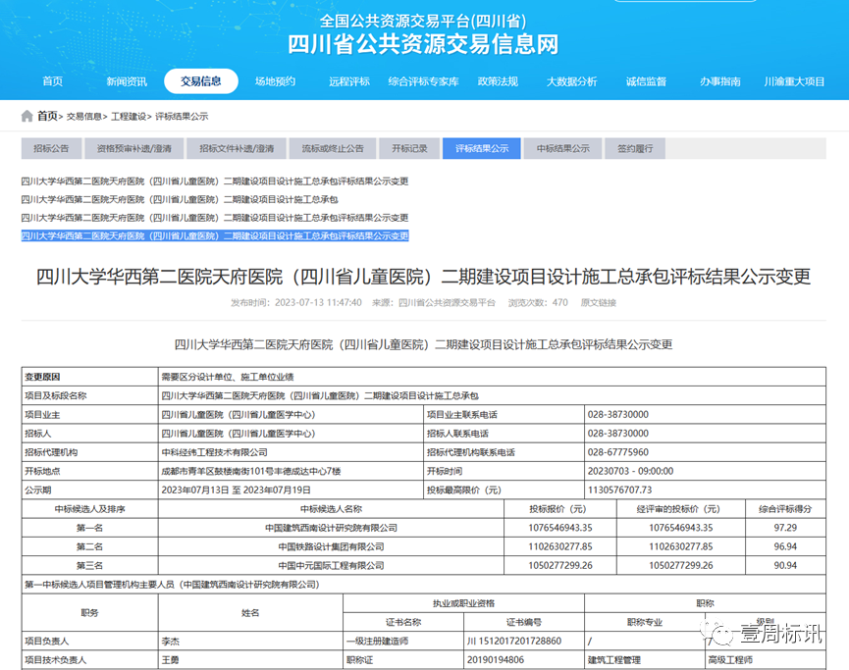Switch to the 开标记录 tab
849x670 pixels.
pyautogui.click(x=409, y=148)
